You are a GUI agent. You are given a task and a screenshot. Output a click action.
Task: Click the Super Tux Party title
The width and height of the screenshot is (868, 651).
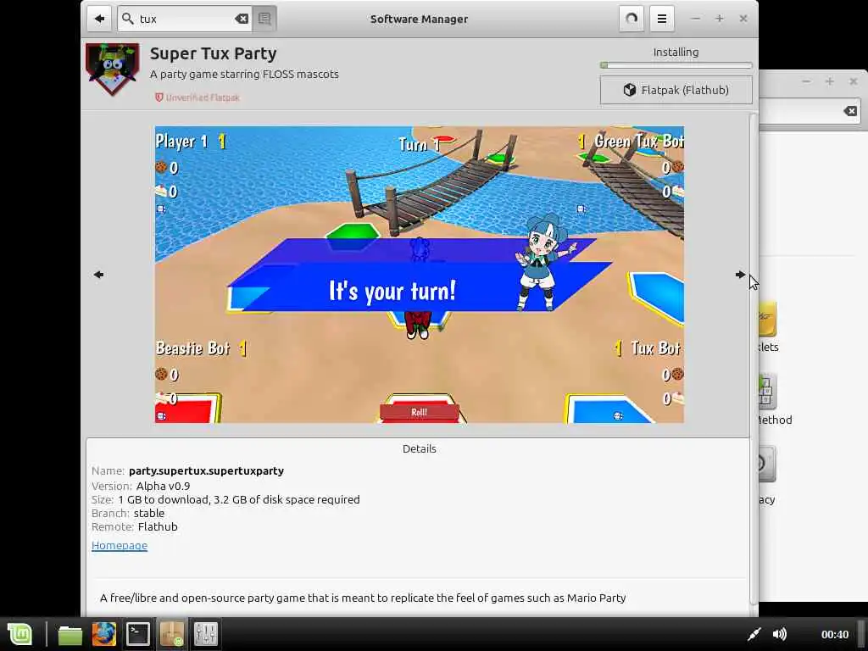213,53
